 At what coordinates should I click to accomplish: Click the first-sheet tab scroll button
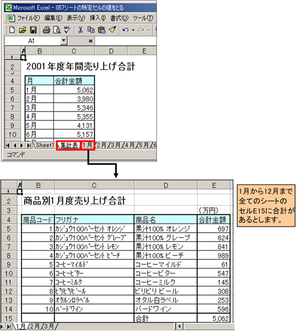point(8,145)
